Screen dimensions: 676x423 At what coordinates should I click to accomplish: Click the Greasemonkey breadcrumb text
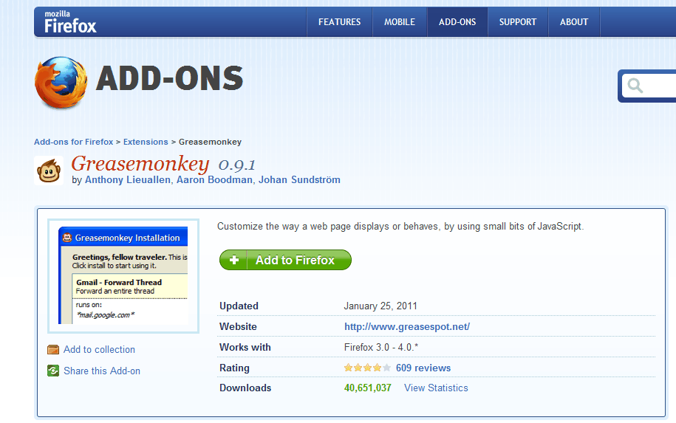coord(210,142)
